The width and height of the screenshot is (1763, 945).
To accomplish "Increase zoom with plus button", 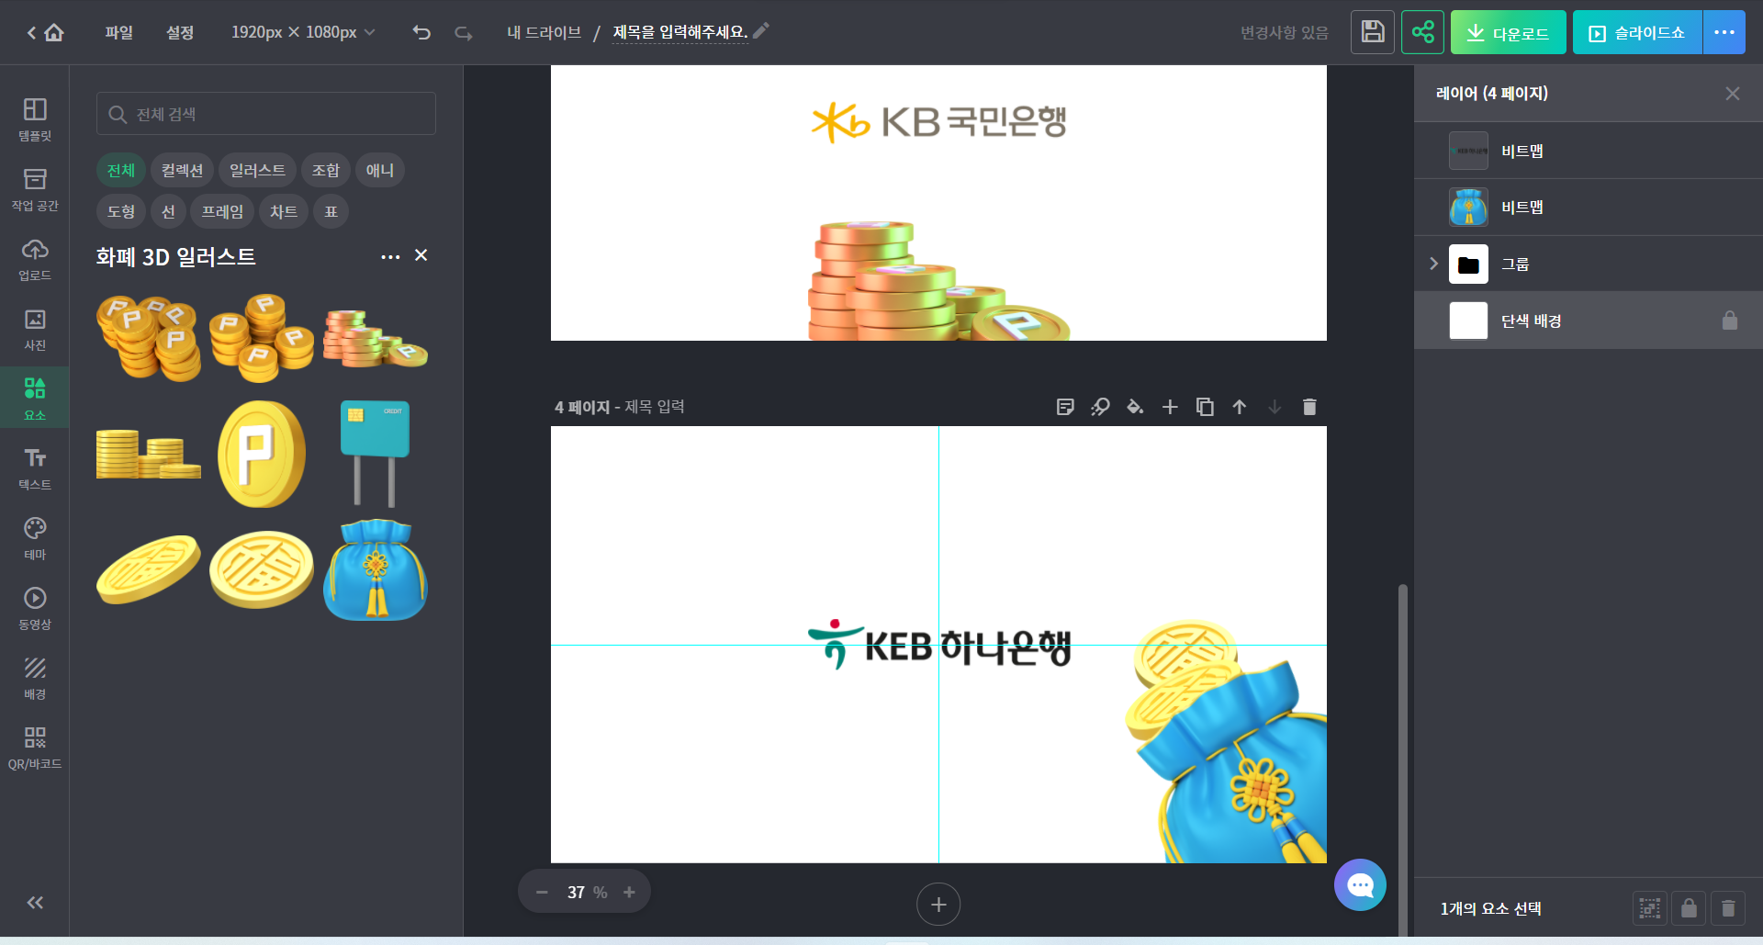I will point(629,893).
